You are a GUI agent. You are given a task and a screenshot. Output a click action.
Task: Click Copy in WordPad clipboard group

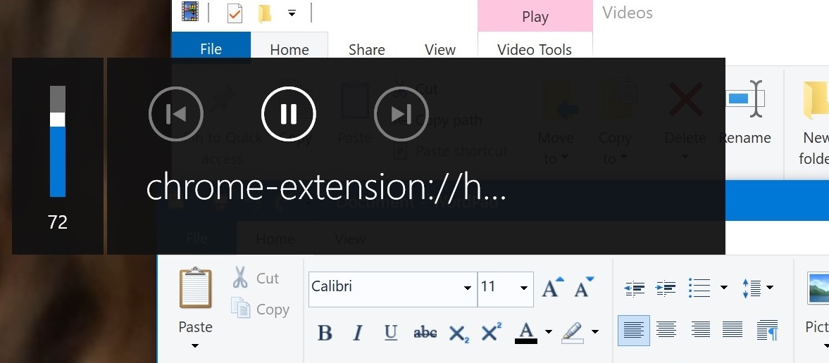[260, 309]
